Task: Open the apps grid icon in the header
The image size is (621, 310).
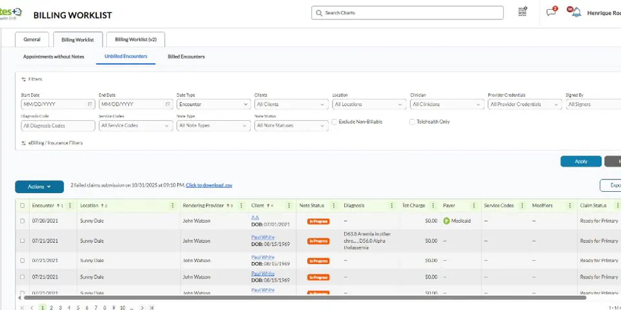Action: 523,12
